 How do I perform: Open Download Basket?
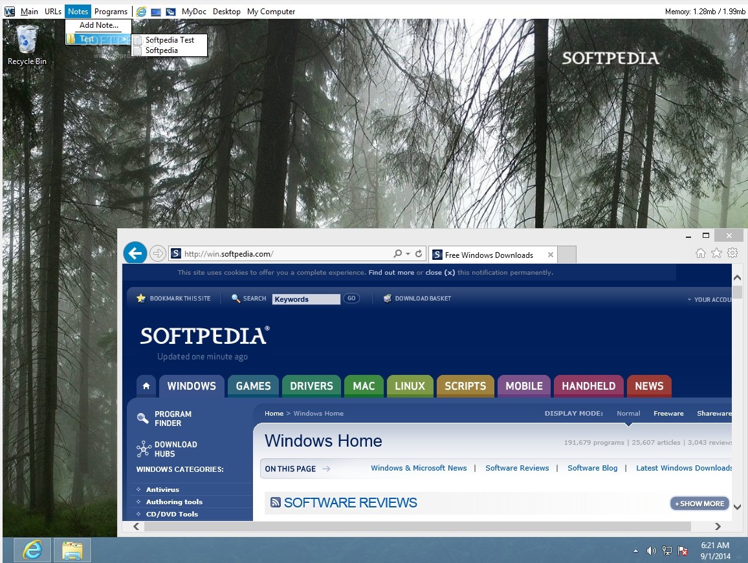coord(417,299)
